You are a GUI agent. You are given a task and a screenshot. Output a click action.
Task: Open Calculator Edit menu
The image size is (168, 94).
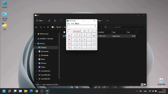[x=68, y=23]
